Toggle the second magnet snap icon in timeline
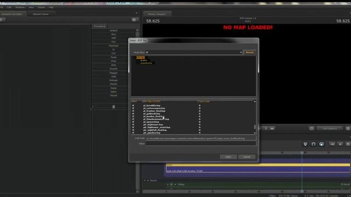The image size is (351, 197). tap(313, 144)
